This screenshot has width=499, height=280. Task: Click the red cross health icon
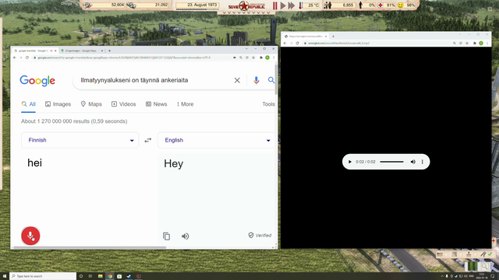click(380, 5)
